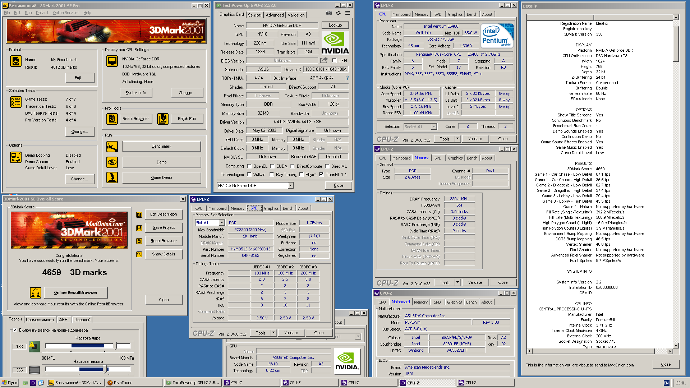This screenshot has height=388, width=690.
Task: Switch to the Sensors tab in GPU-Z
Action: pyautogui.click(x=255, y=15)
